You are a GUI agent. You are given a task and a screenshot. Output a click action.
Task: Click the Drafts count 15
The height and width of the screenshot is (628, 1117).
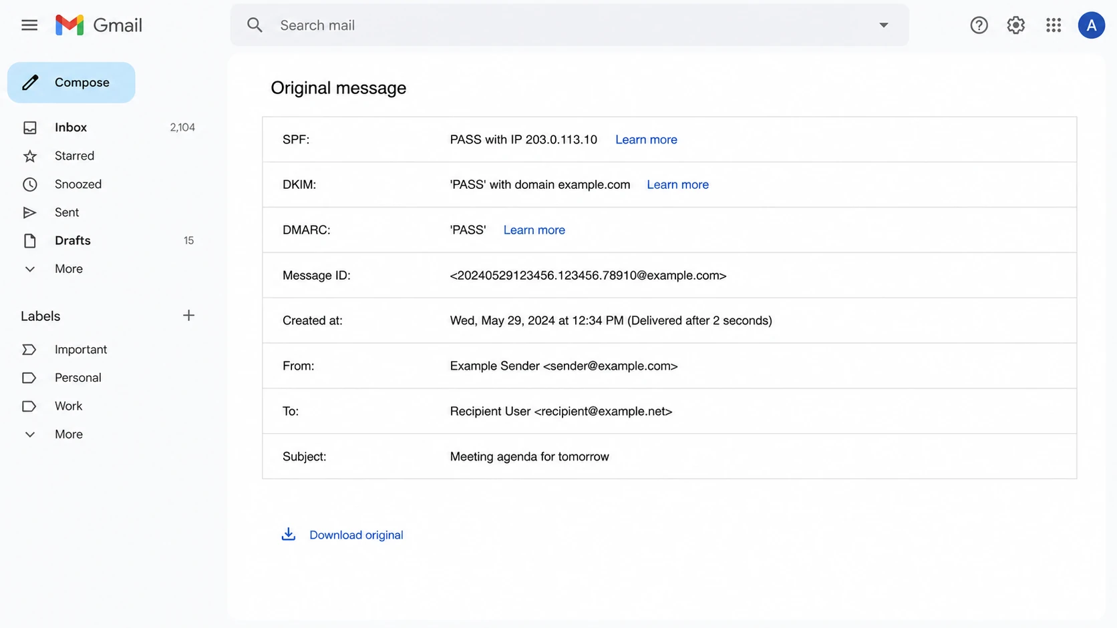click(188, 240)
